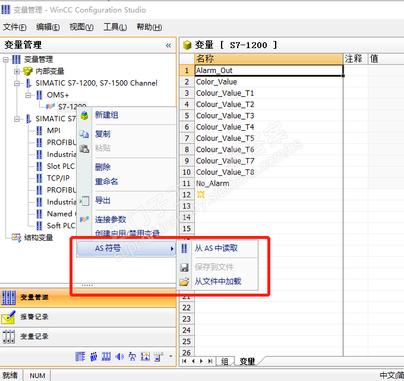Collapse the second SIMATIC S7 channel node
Viewport: 404px width, 381px height.
tap(17, 119)
